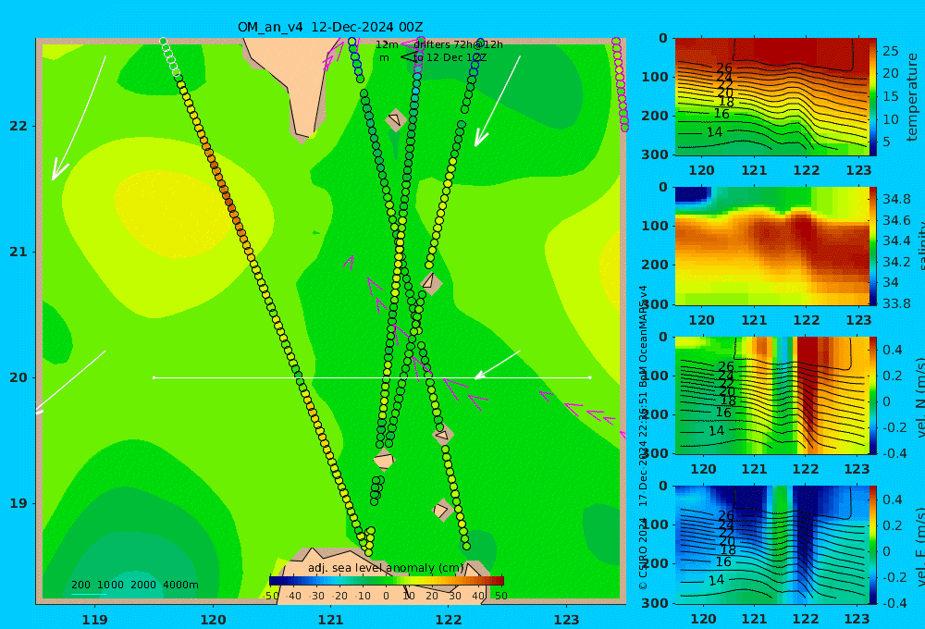This screenshot has height=629, width=925.
Task: Click the vel. N colorbar
Action: click(872, 395)
